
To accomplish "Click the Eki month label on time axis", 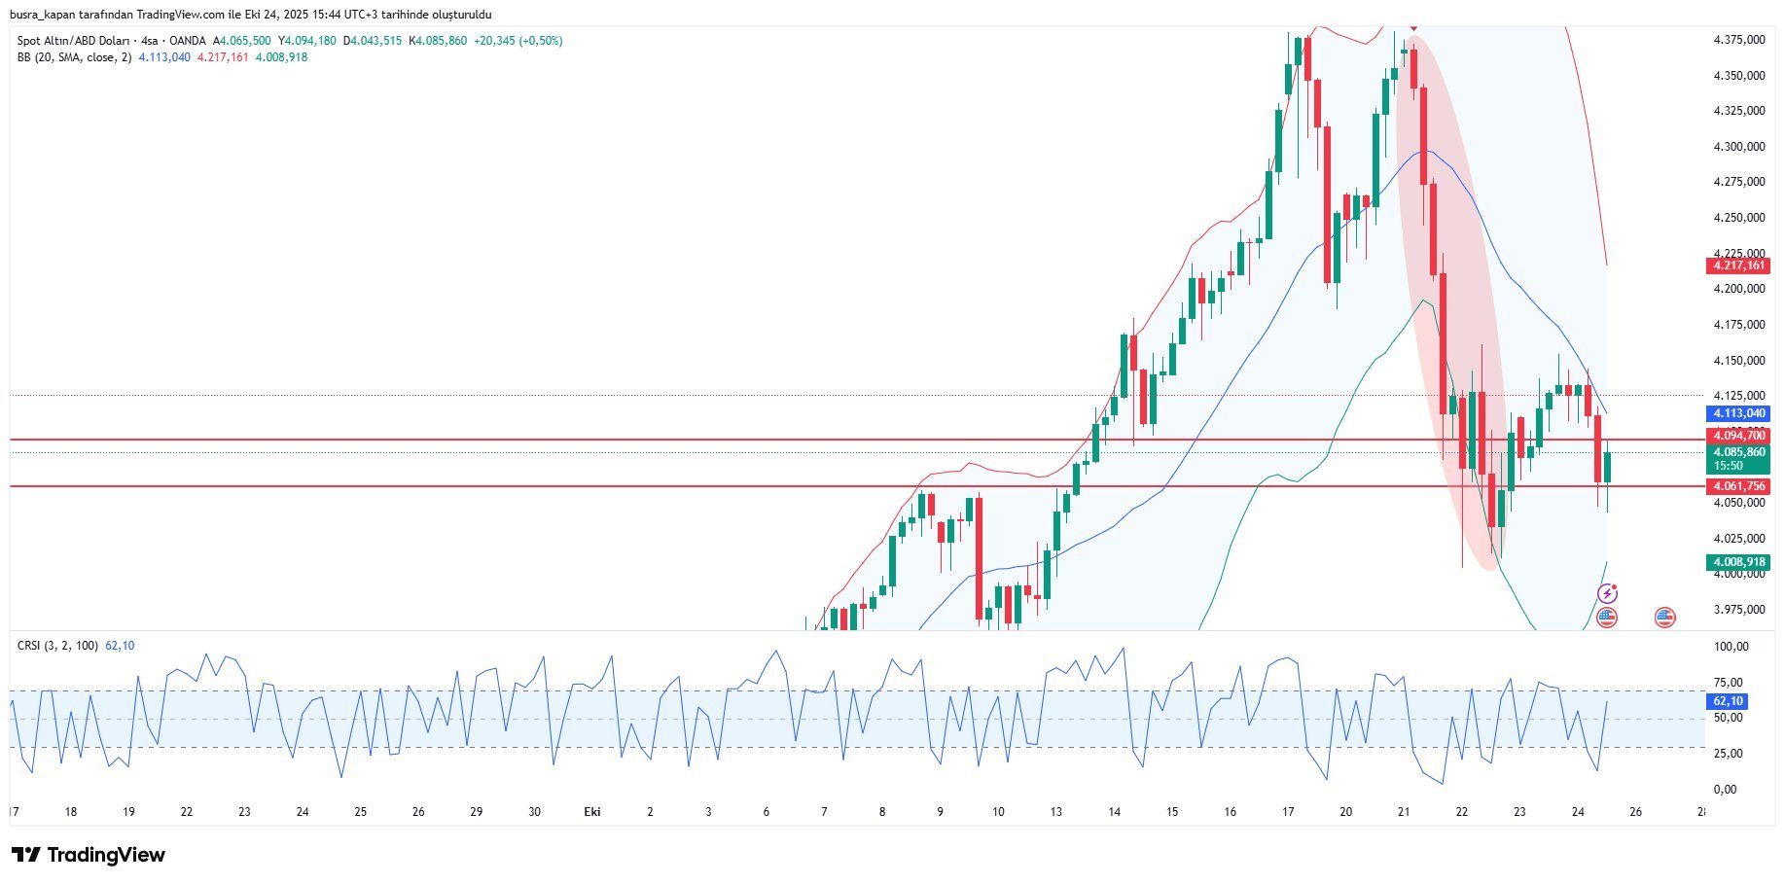I will coord(591,812).
